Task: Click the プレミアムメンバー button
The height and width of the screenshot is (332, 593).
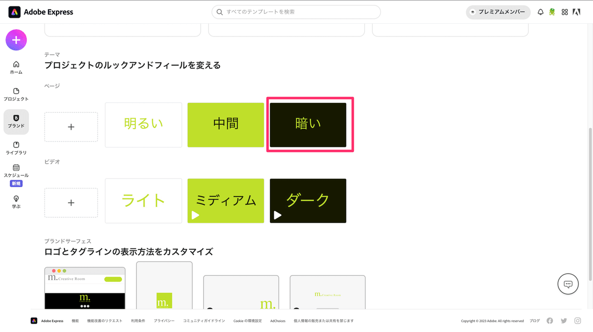Action: (x=498, y=12)
